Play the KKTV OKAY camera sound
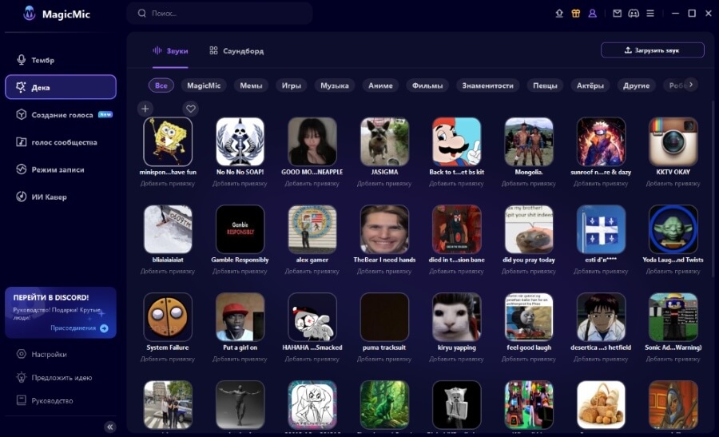The height and width of the screenshot is (437, 719). [x=673, y=141]
